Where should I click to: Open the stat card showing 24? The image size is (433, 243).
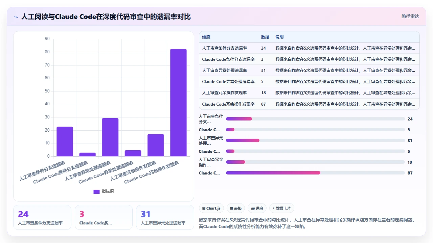tap(42, 217)
